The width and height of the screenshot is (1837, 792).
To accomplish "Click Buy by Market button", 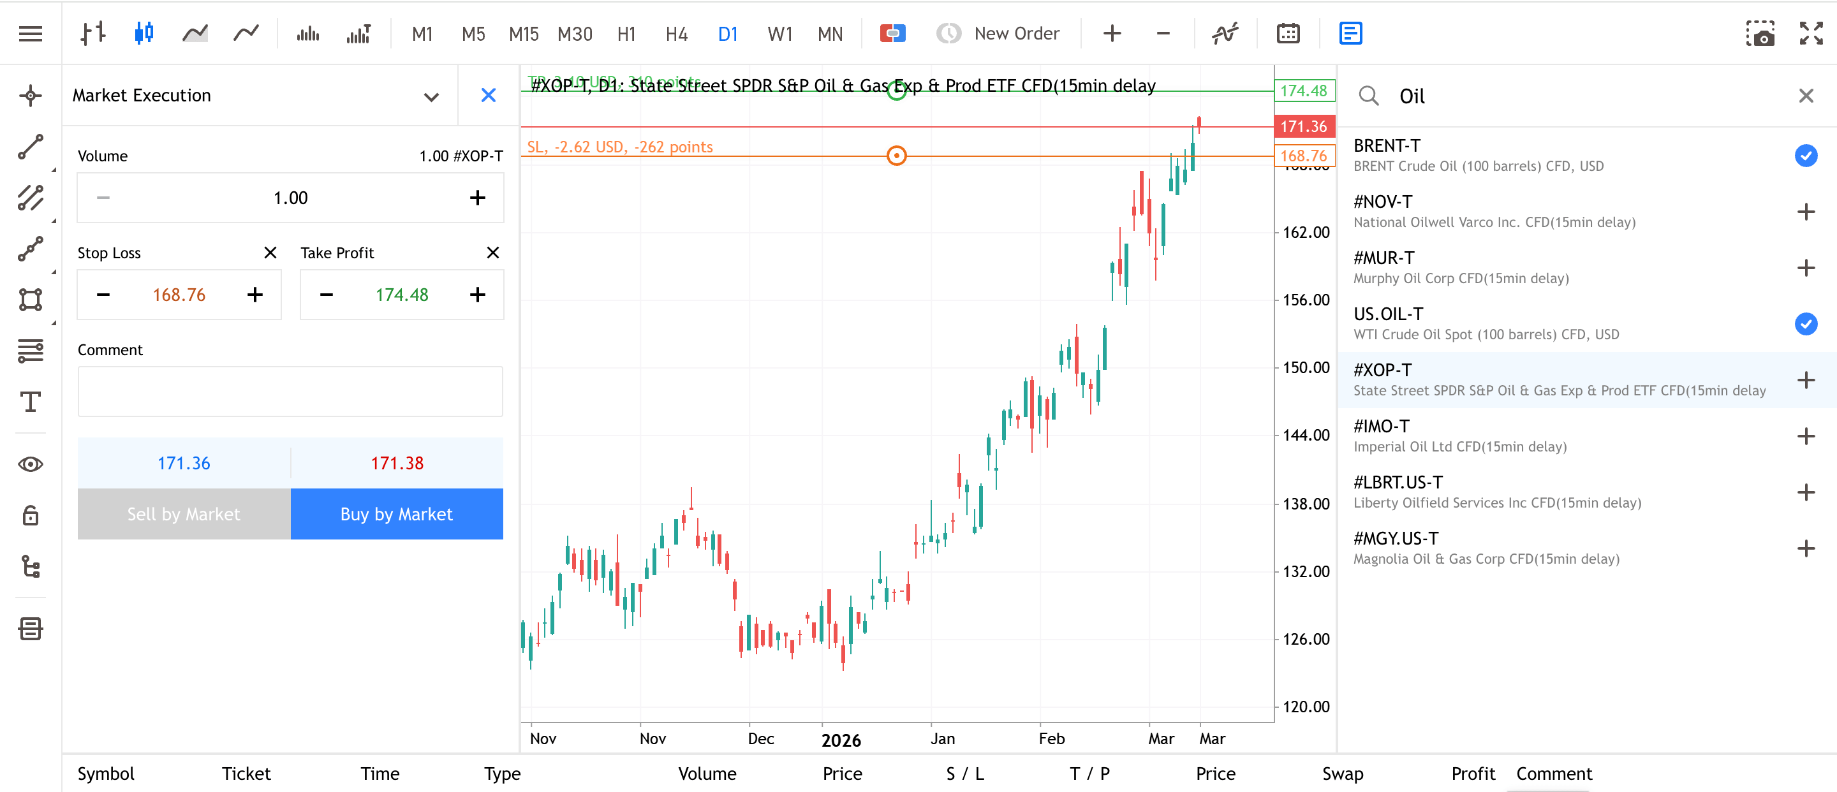I will (397, 514).
